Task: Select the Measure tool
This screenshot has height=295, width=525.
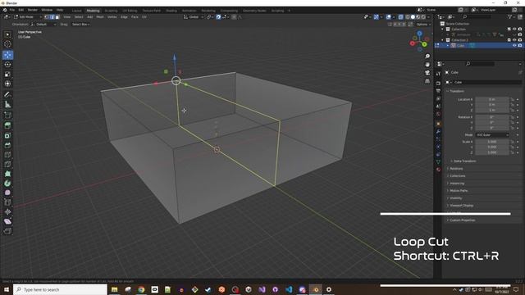Action: click(x=7, y=104)
